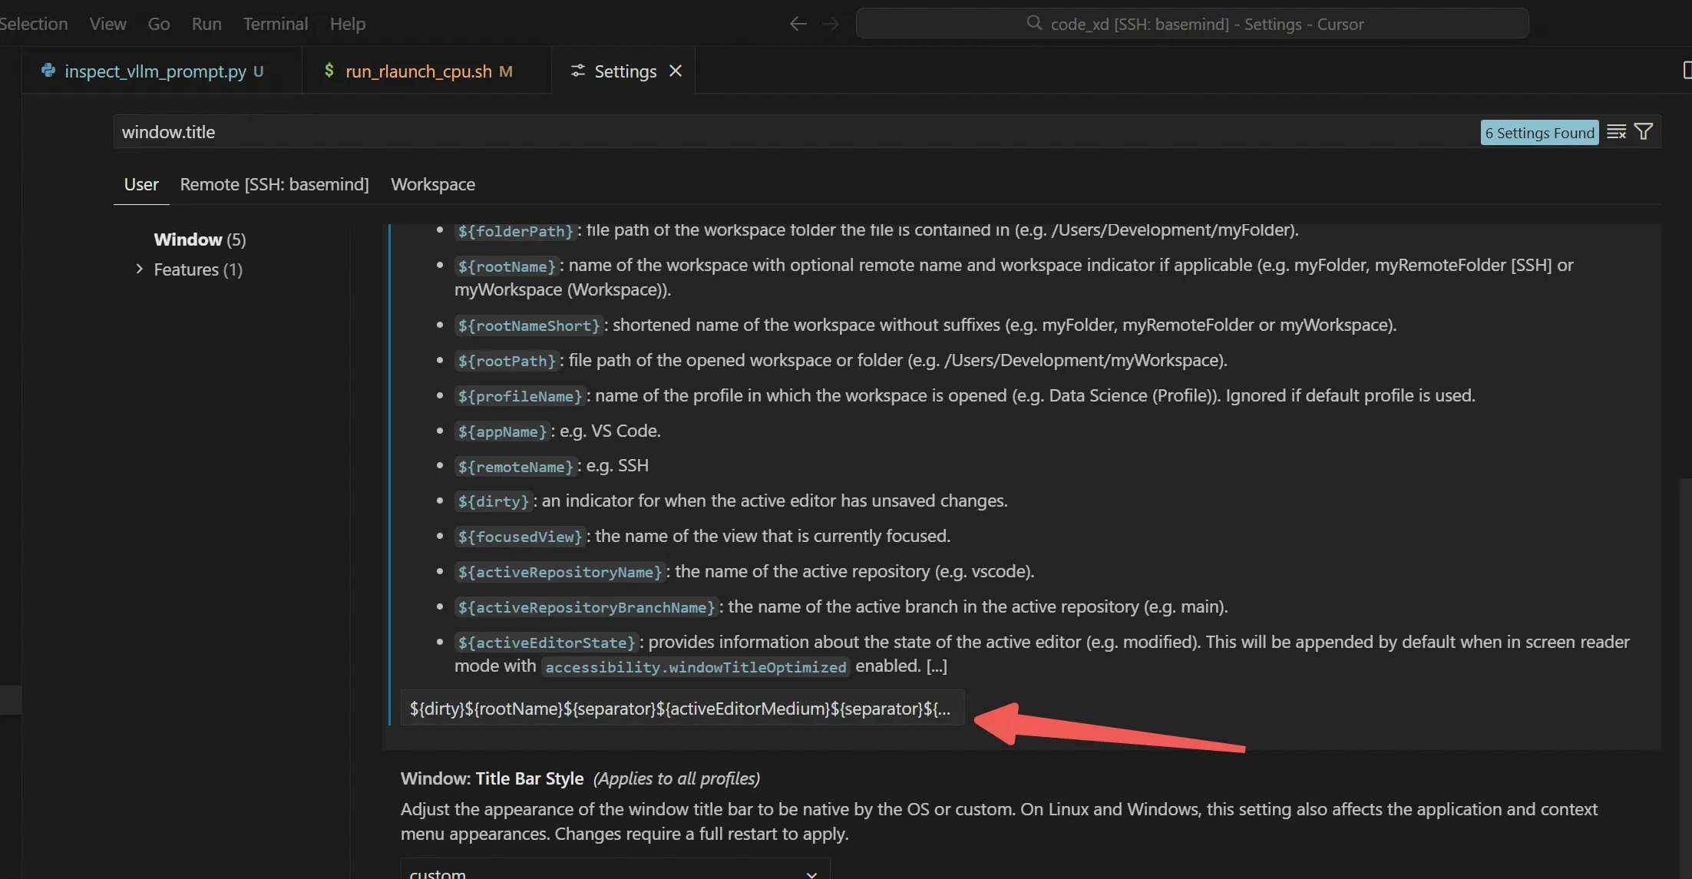The height and width of the screenshot is (879, 1692).
Task: Click the window.title settings search box
Action: click(768, 132)
